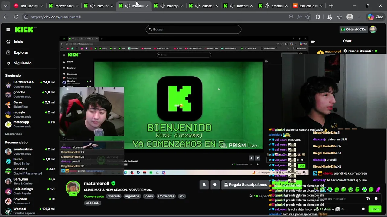This screenshot has height=217, width=387.
Task: Add this page to favorites star
Action: click(x=307, y=17)
